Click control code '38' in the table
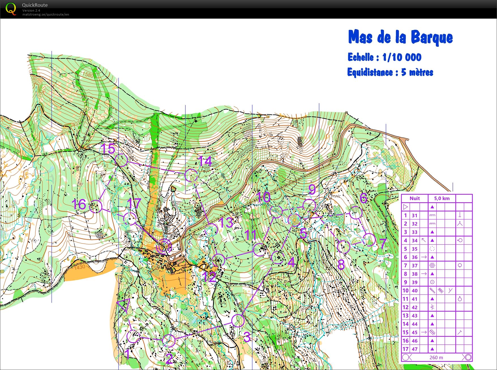This screenshot has width=497, height=370. 415,274
